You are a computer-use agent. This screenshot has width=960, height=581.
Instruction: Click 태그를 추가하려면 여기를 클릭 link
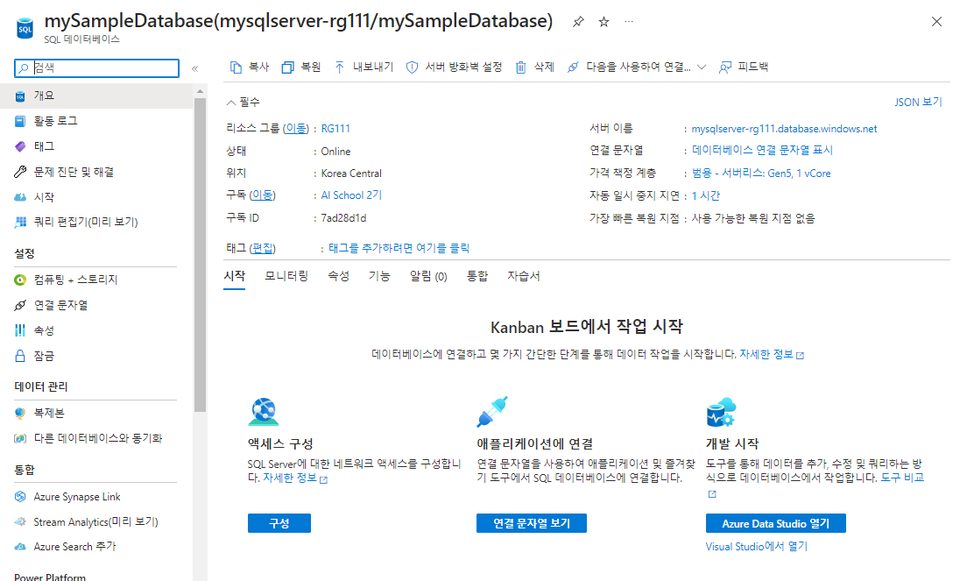[399, 248]
